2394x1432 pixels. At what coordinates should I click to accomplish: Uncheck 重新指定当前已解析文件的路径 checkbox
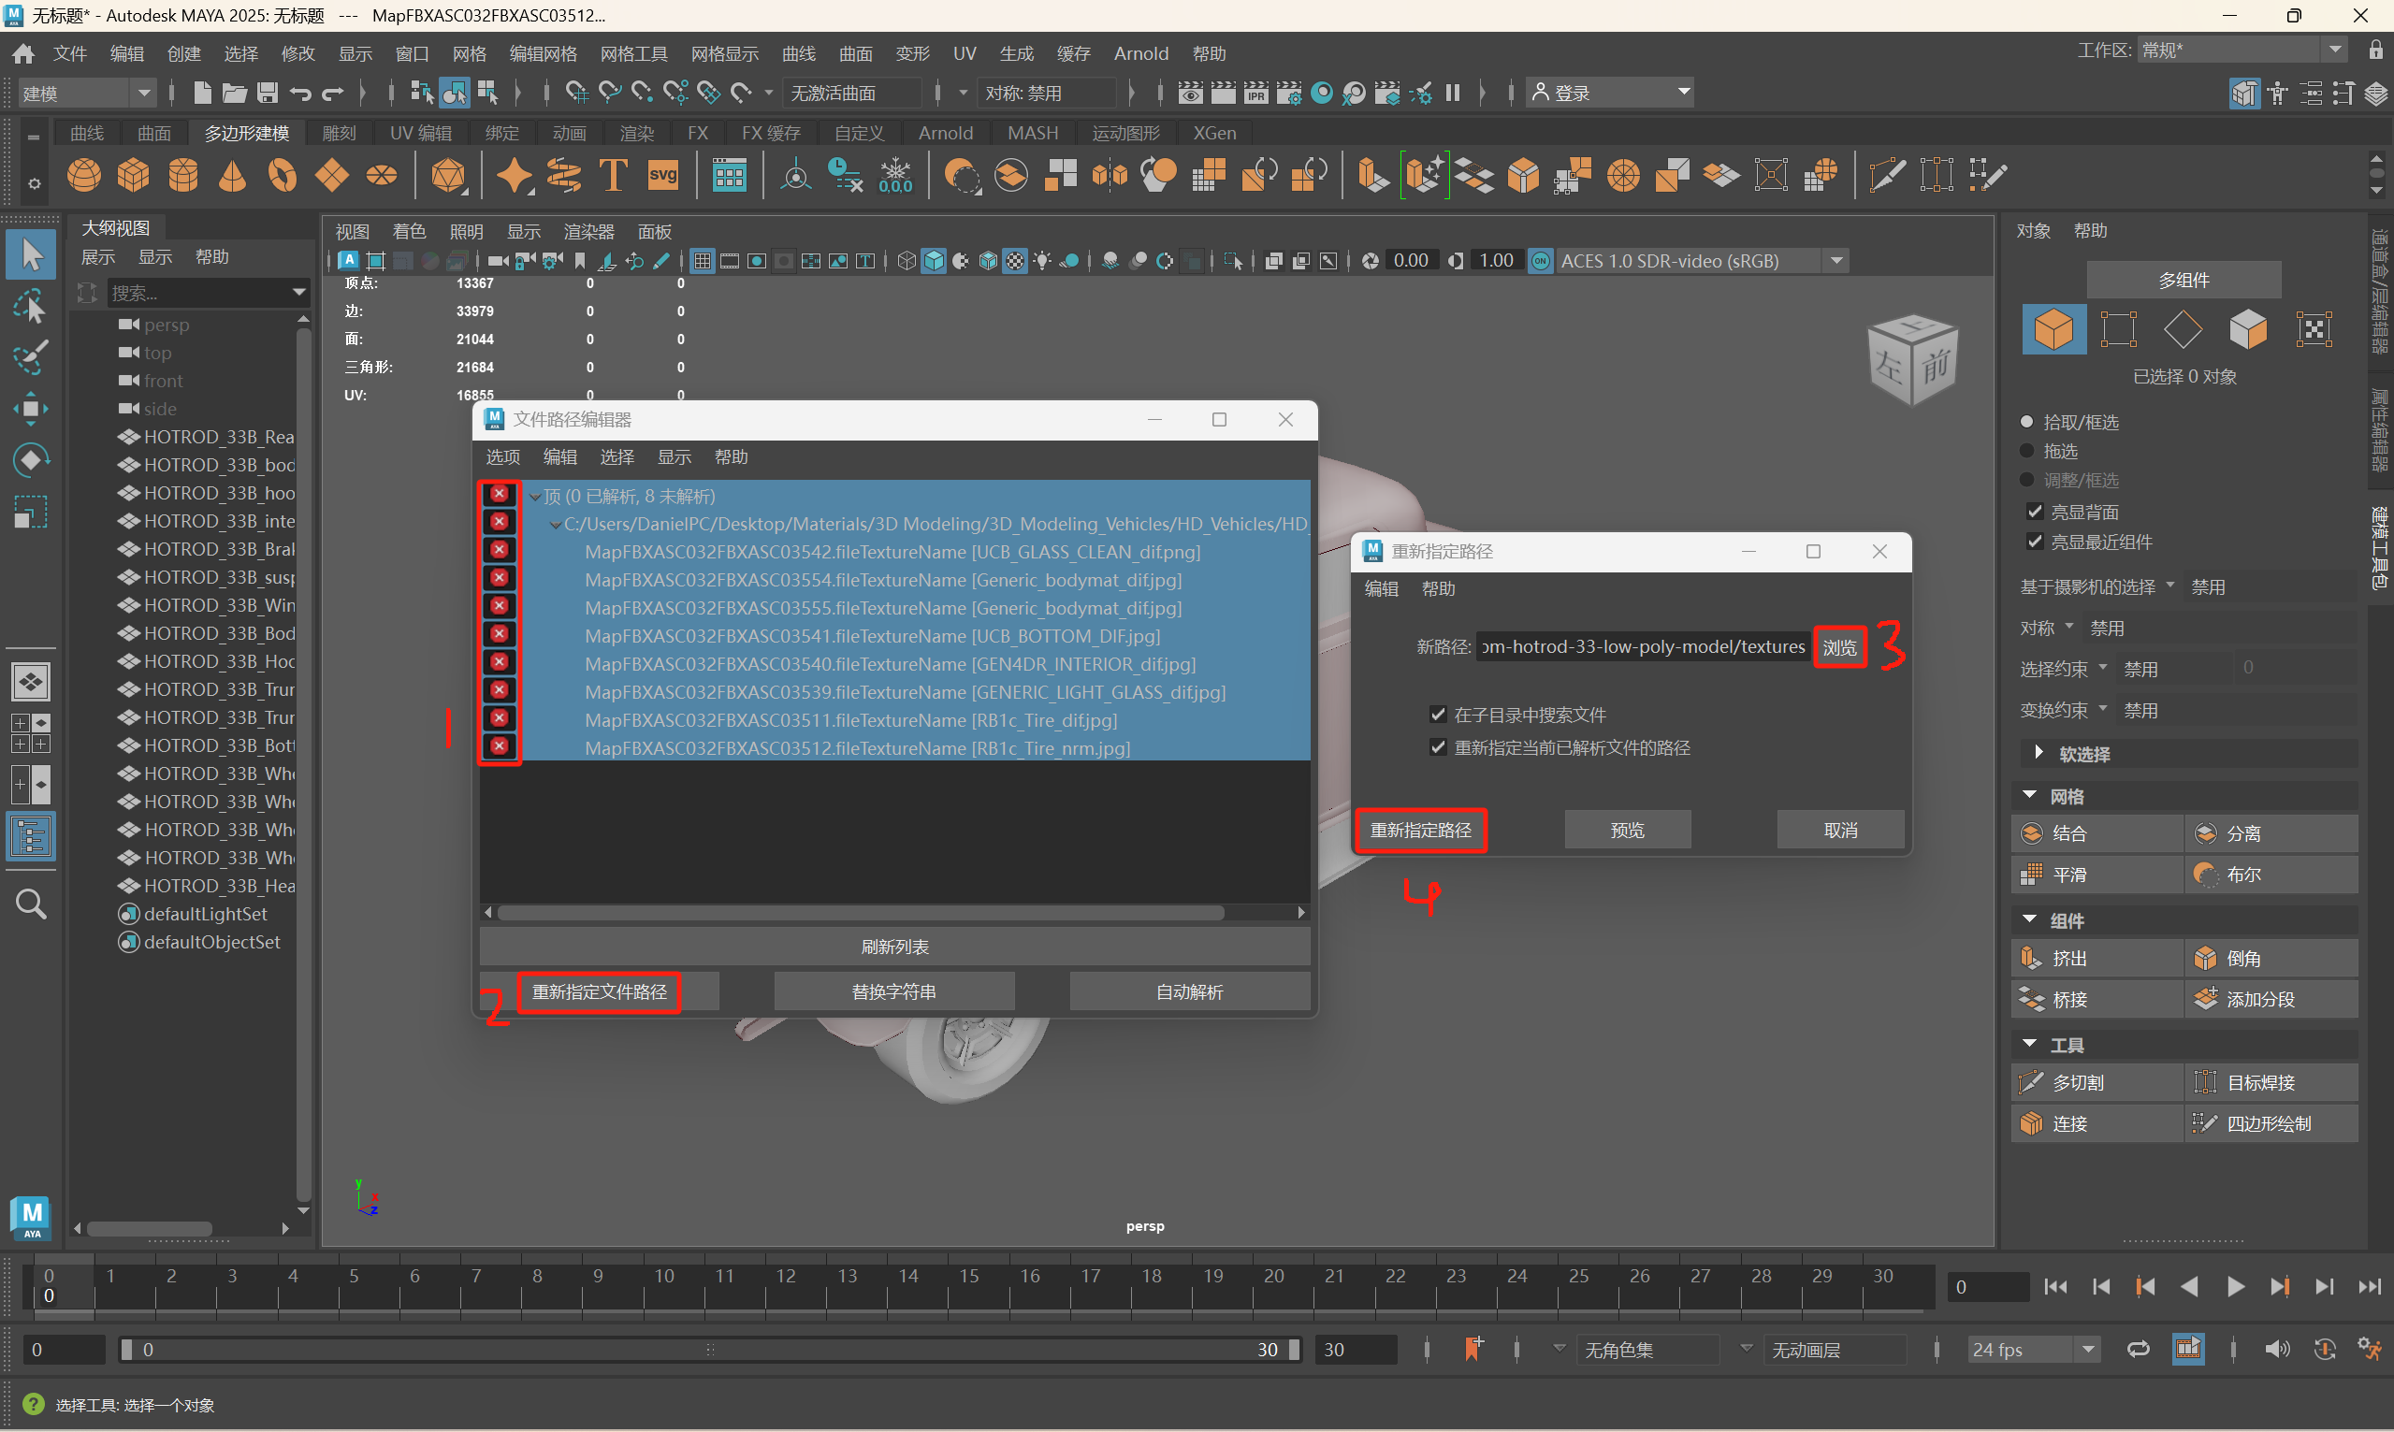tap(1438, 748)
